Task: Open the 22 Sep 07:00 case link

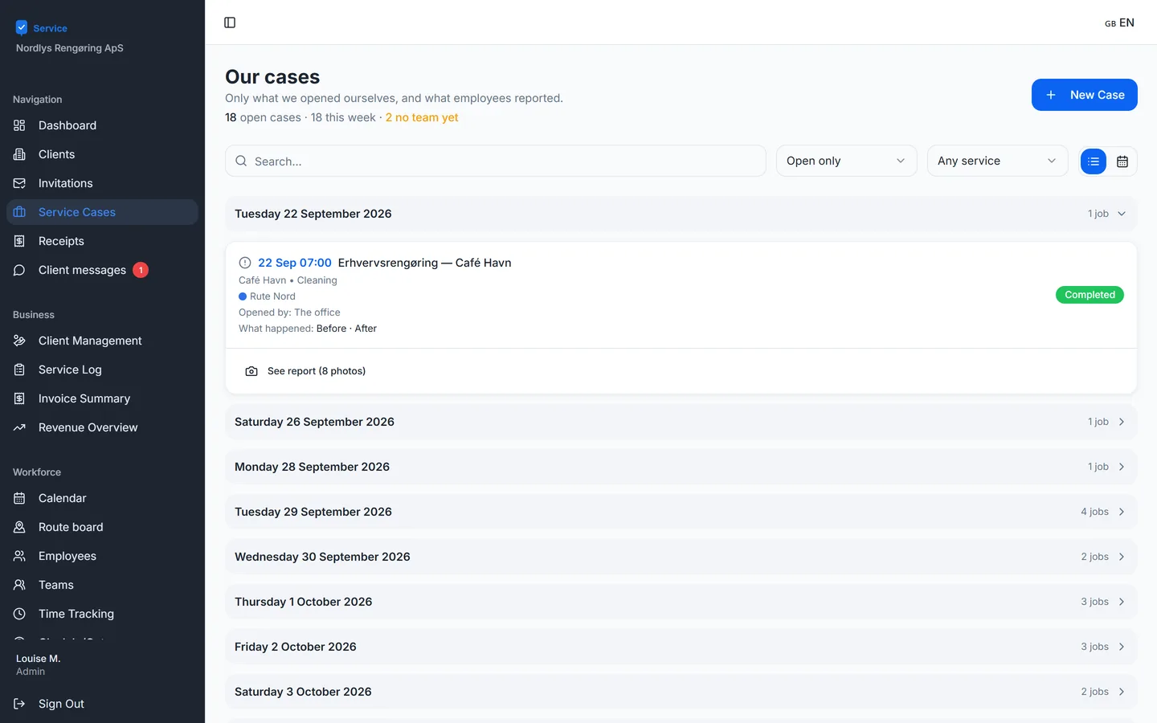Action: point(295,263)
